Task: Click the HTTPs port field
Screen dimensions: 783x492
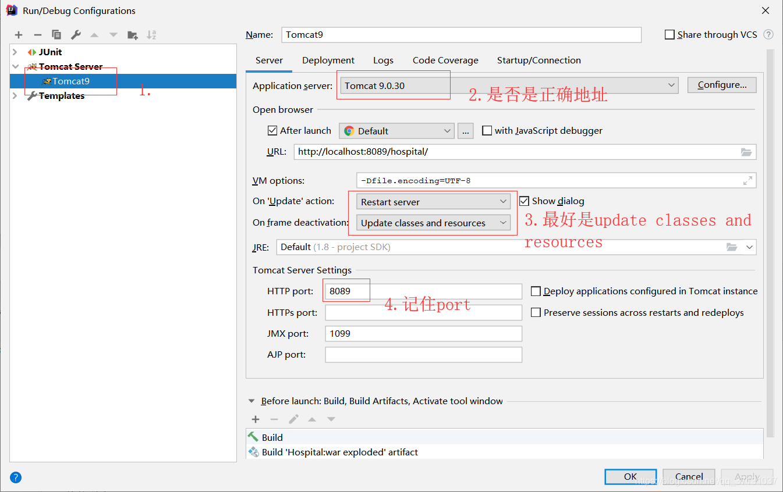Action: [x=423, y=313]
